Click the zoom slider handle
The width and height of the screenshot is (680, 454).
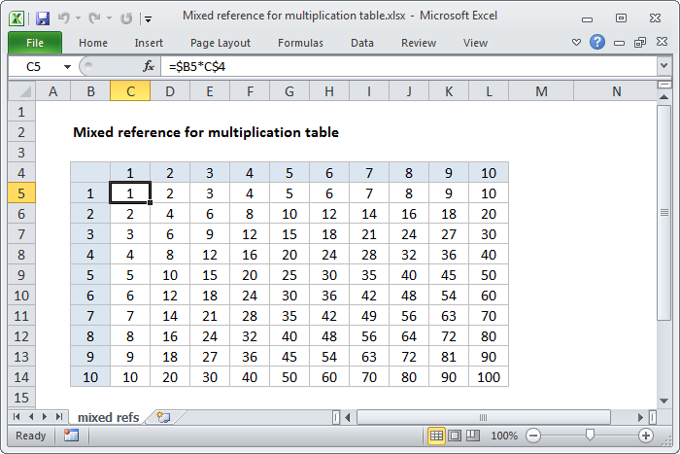[x=590, y=435]
